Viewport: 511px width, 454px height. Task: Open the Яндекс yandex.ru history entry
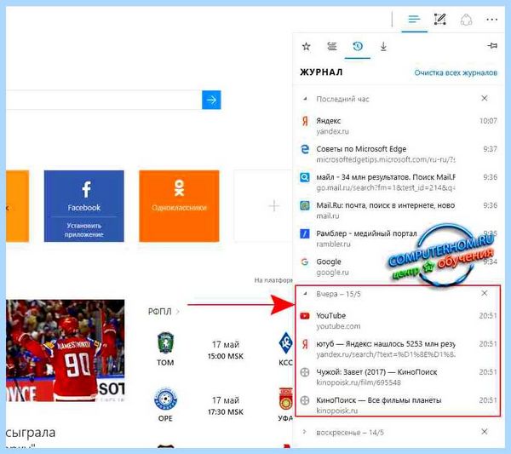[399, 126]
